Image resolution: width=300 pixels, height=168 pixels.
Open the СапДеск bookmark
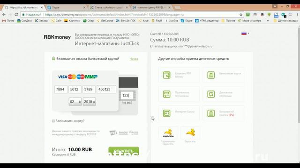point(24,21)
